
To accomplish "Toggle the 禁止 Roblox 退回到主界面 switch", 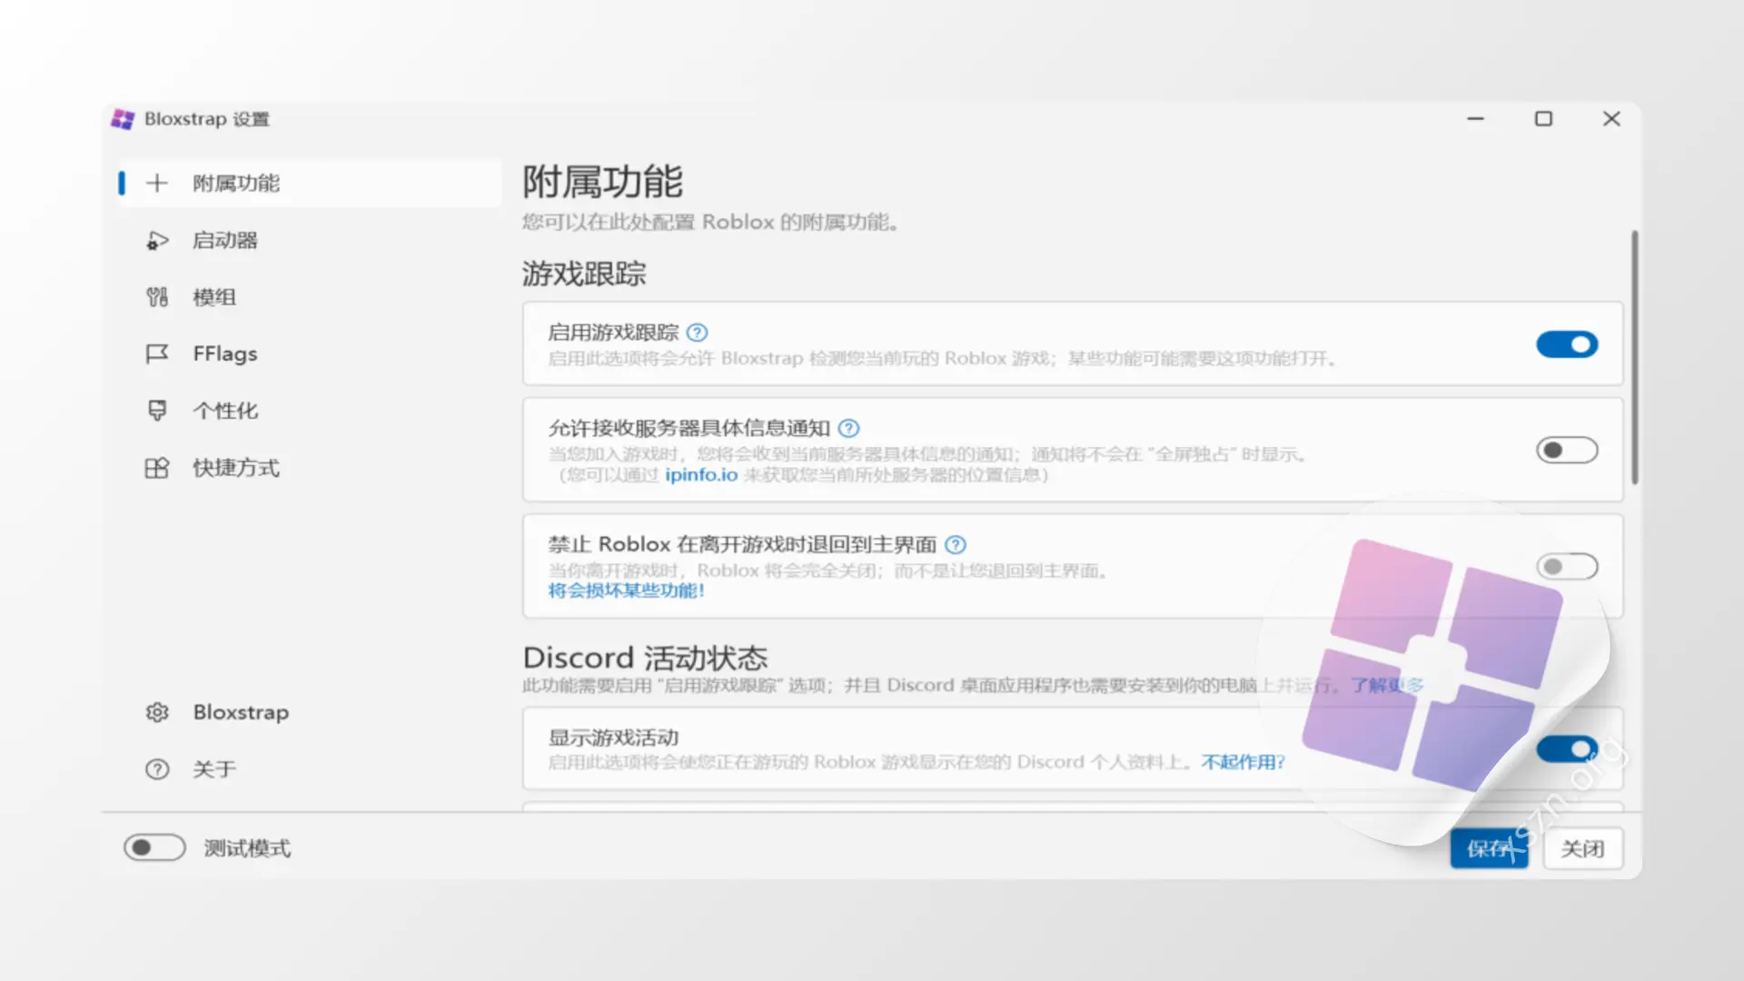I will pyautogui.click(x=1567, y=567).
